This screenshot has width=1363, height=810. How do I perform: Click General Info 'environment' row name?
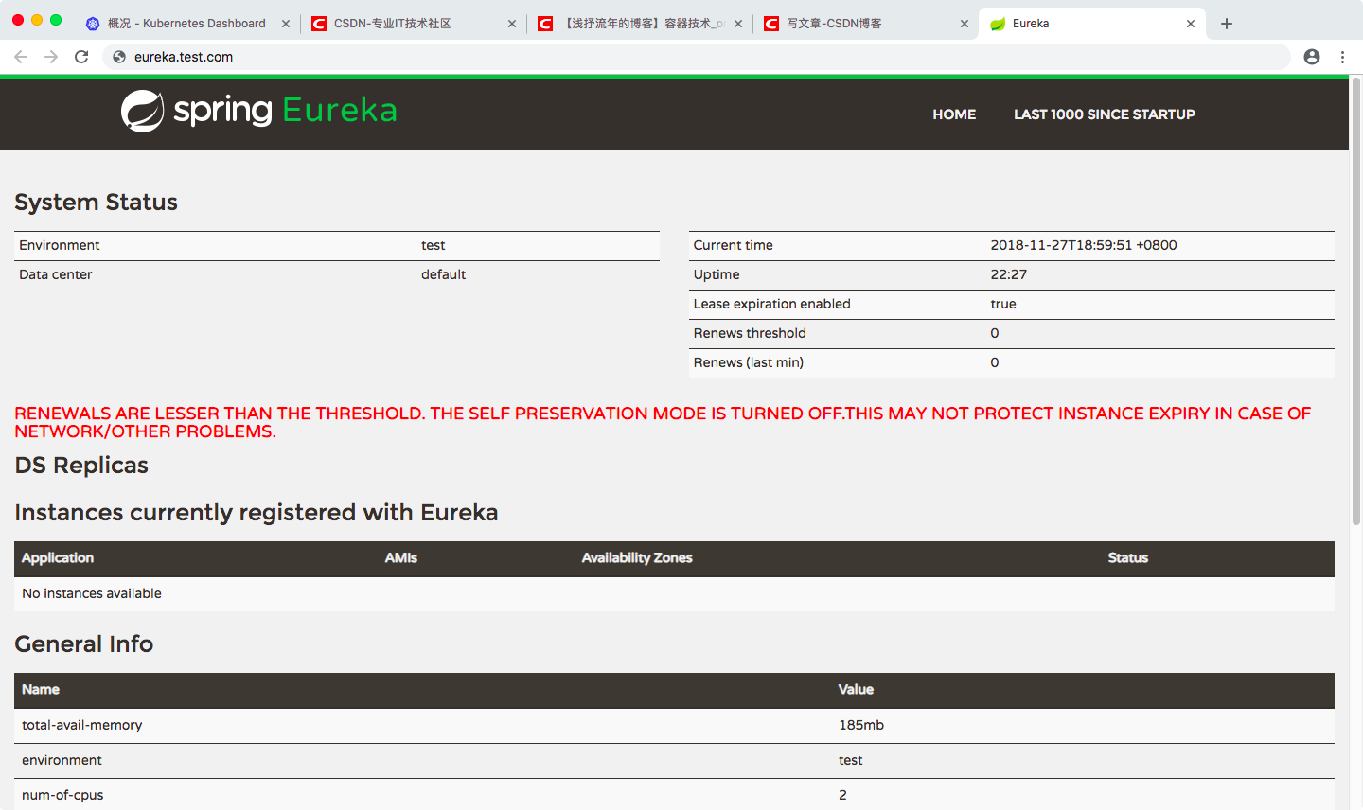62,760
